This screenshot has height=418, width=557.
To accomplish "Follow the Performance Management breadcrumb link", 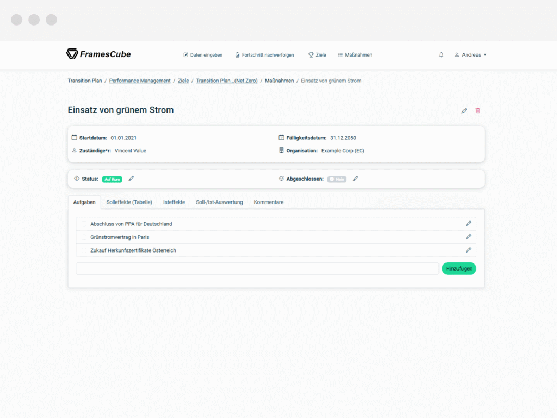I will 140,81.
